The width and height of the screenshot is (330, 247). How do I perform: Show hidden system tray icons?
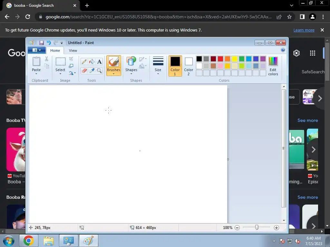pos(274,241)
